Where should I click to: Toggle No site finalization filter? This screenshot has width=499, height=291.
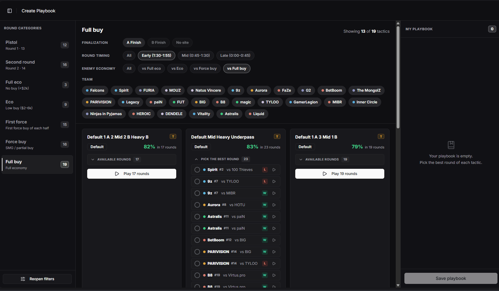pos(182,43)
